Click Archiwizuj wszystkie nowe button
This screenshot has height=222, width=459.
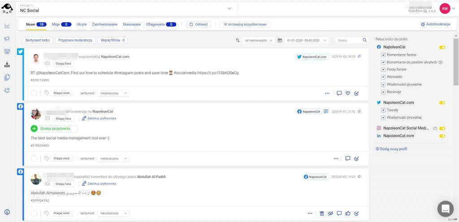tap(245, 25)
